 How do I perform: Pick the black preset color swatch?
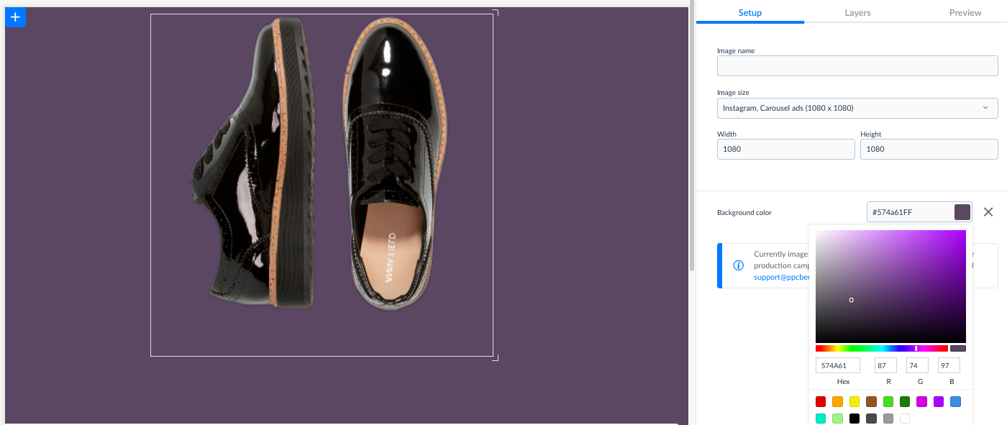tap(855, 419)
